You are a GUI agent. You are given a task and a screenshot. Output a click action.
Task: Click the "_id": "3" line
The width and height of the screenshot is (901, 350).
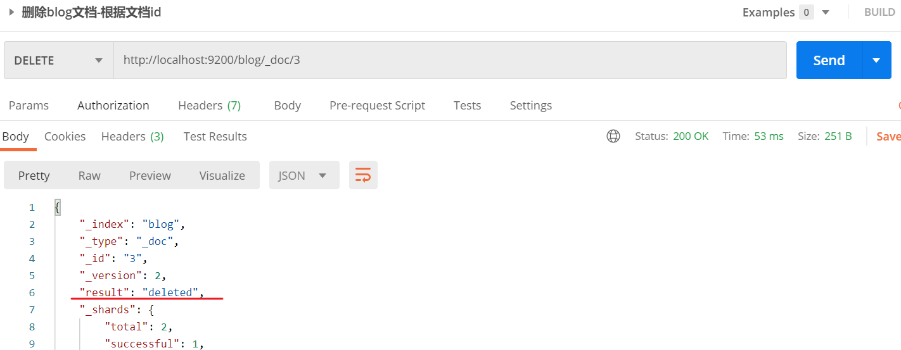[x=113, y=258]
